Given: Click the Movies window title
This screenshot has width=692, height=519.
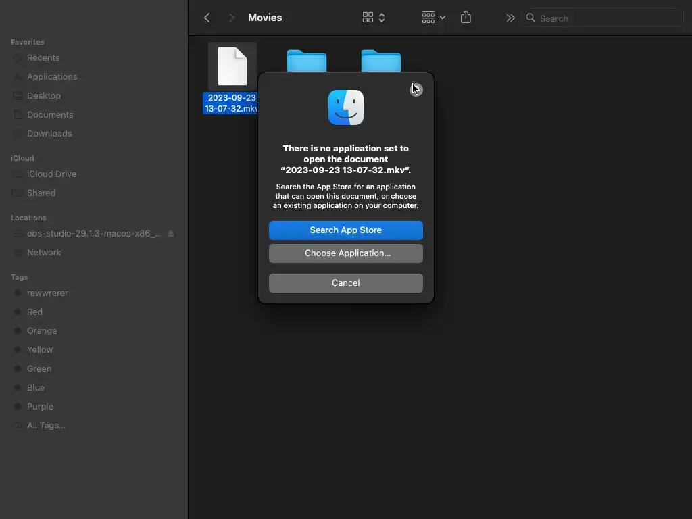Looking at the screenshot, I should tap(265, 18).
